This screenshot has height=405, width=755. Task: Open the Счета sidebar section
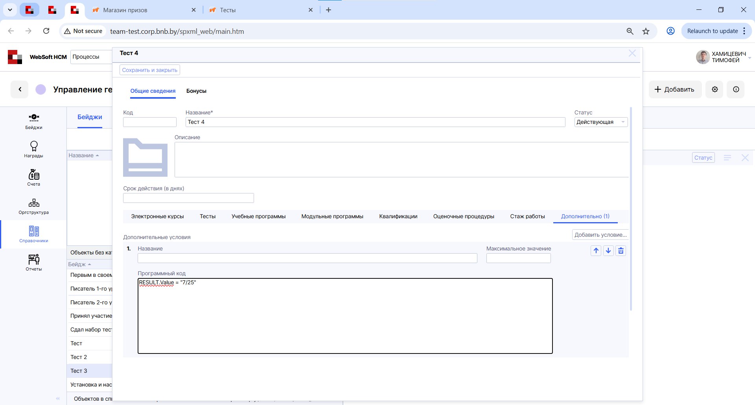point(34,178)
